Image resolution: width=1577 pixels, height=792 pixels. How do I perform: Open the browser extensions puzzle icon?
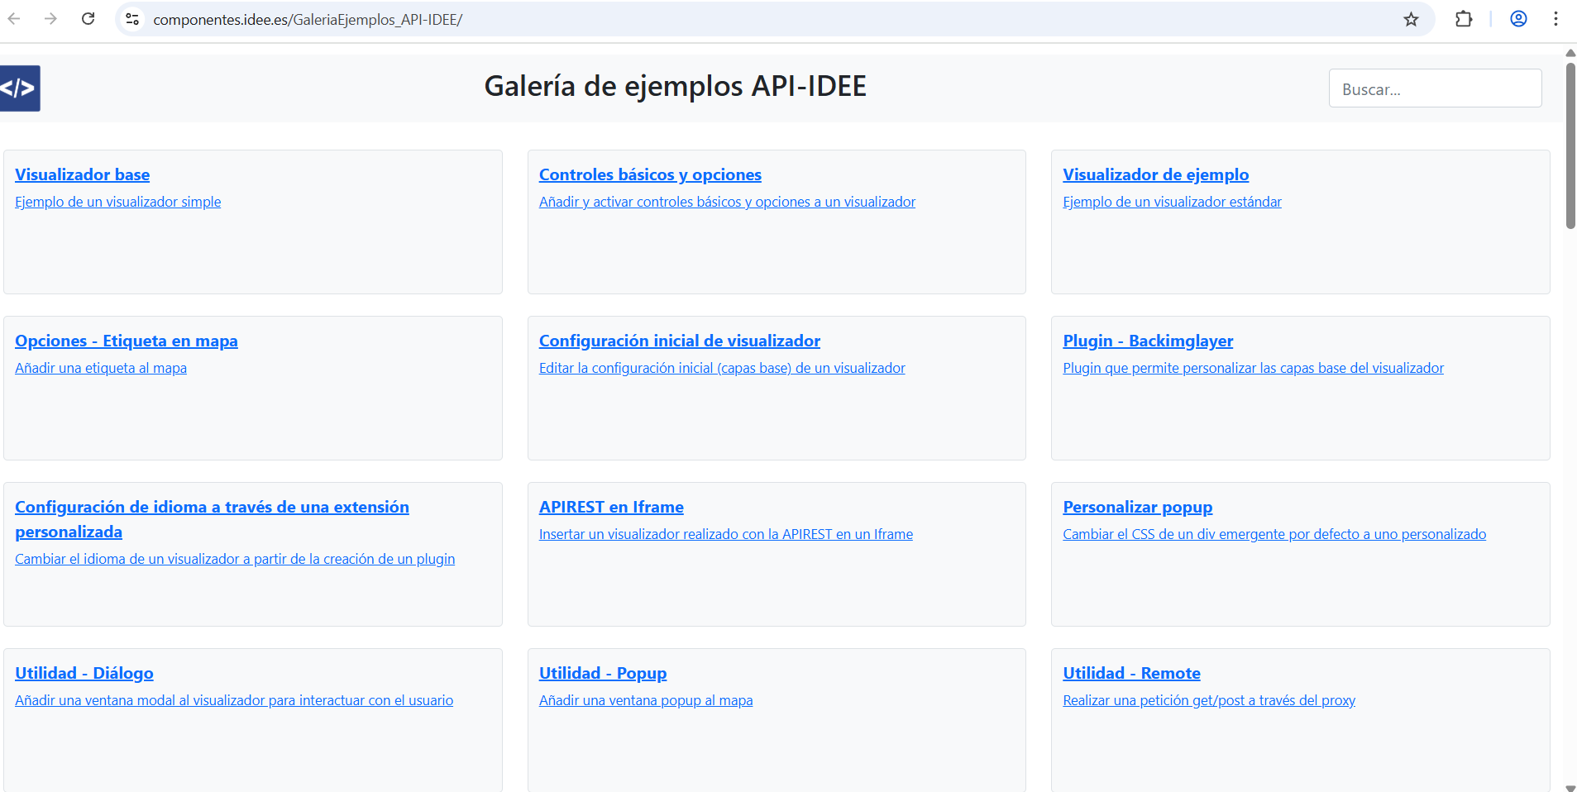[x=1463, y=19]
